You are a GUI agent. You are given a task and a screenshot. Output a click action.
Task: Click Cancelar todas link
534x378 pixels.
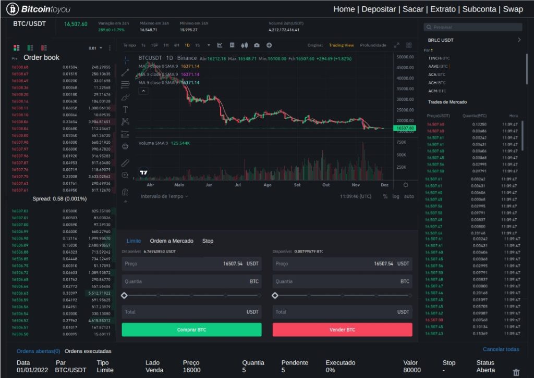(501, 349)
